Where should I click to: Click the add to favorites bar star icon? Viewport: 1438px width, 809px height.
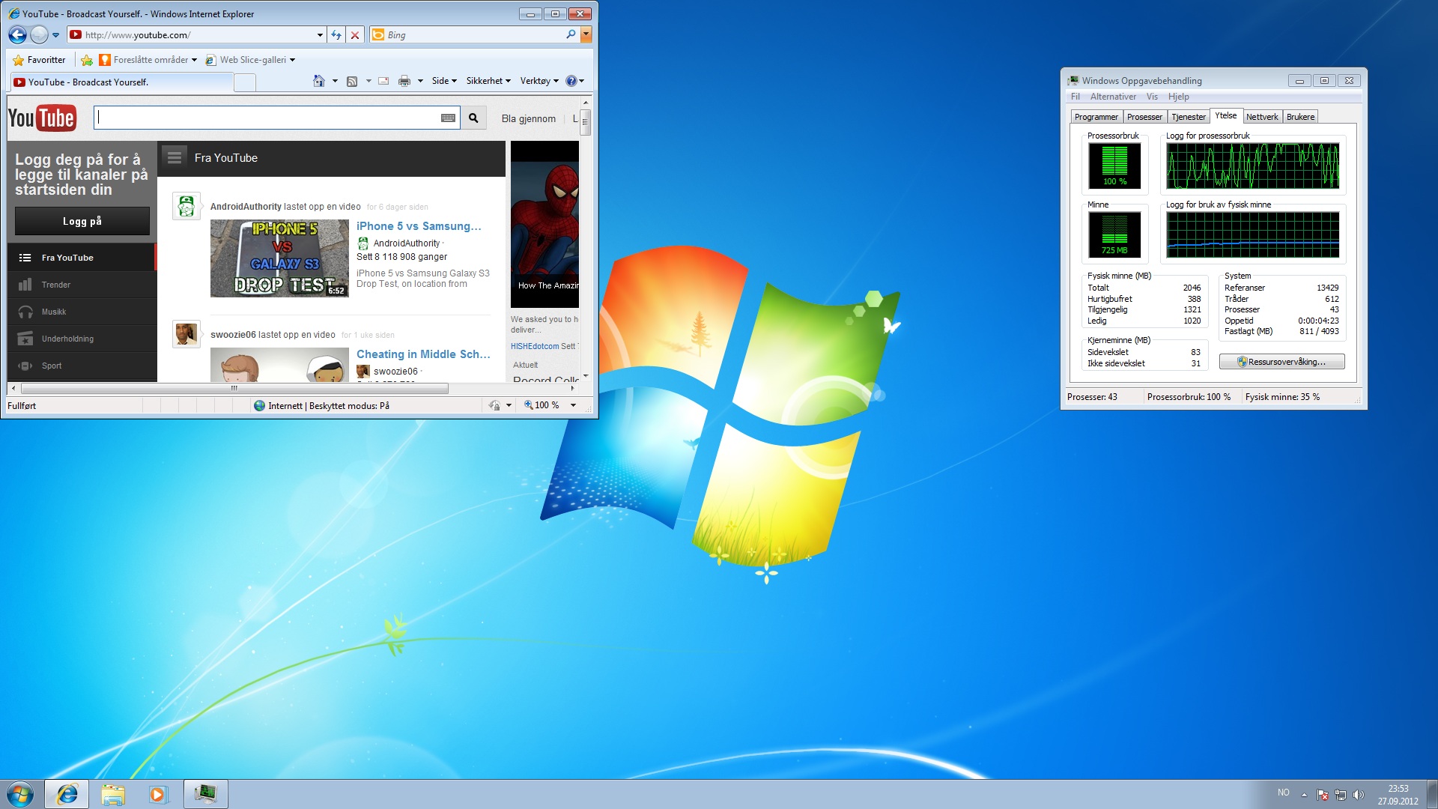click(x=87, y=60)
